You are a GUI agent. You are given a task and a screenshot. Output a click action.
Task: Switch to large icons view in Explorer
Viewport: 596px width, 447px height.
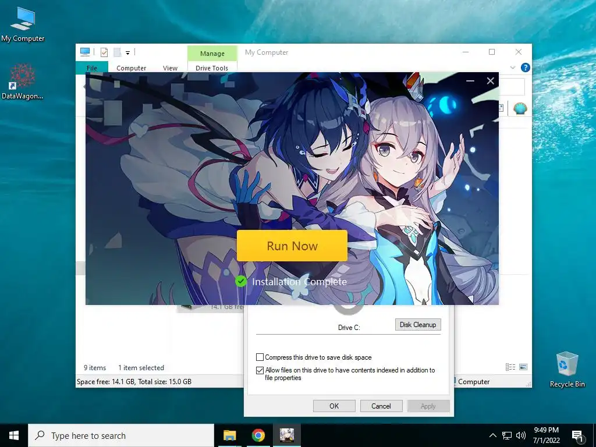(x=523, y=367)
